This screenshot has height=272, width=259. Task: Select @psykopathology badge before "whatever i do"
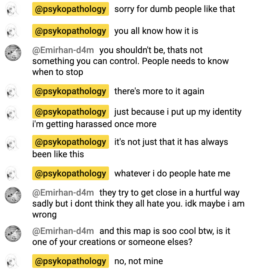71,173
